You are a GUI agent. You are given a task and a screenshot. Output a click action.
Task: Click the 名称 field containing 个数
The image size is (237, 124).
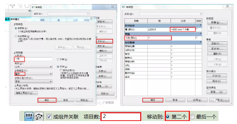(33, 59)
